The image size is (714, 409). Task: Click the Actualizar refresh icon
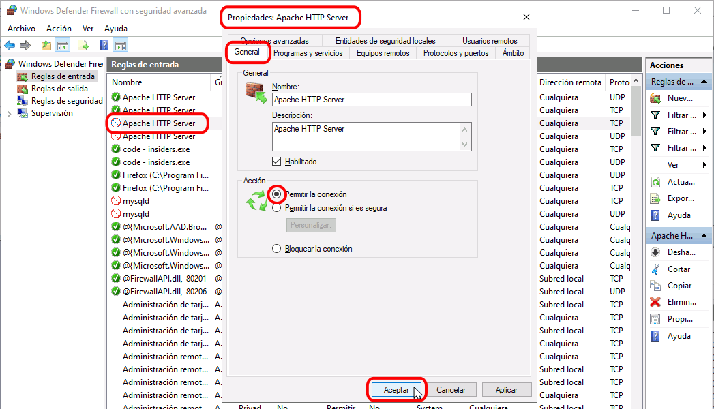coord(655,182)
